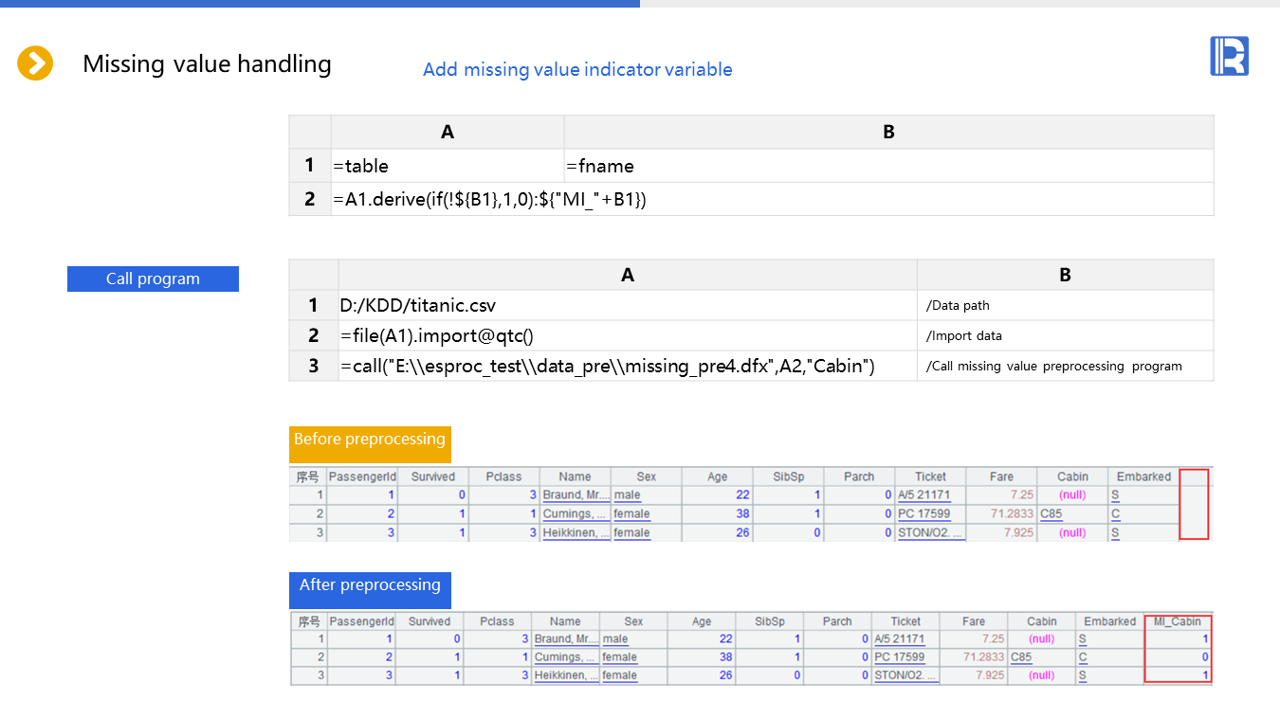This screenshot has height=719, width=1280.
Task: Click the Missing value handling title
Action: (207, 63)
